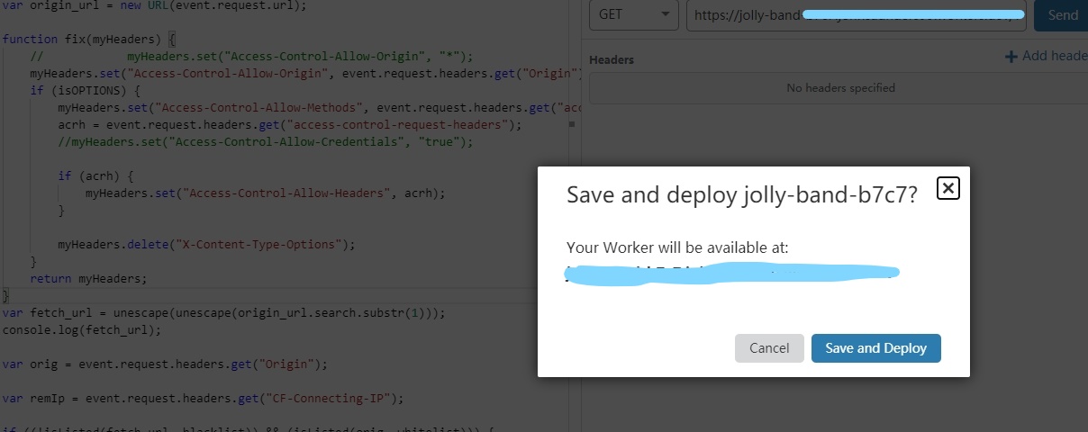Click the 'if (isOPTIONS) {' code line
Image resolution: width=1088 pixels, height=432 pixels.
pos(86,91)
